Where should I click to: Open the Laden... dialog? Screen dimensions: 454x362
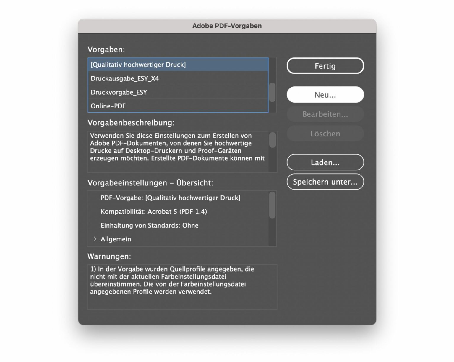pyautogui.click(x=325, y=162)
